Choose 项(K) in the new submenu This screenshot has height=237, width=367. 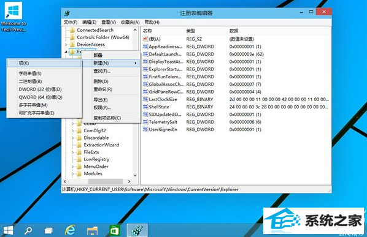[44, 63]
